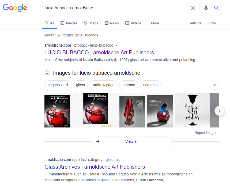Open the Vetreria Aureliano Toso book cover image
This screenshot has width=230, height=188.
(x=160, y=111)
